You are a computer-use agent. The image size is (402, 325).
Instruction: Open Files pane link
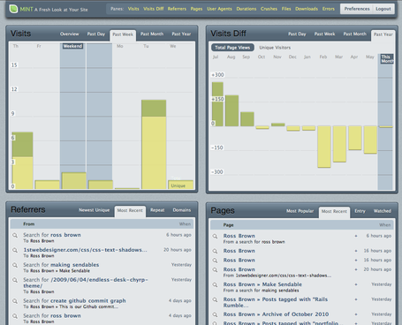coord(286,9)
